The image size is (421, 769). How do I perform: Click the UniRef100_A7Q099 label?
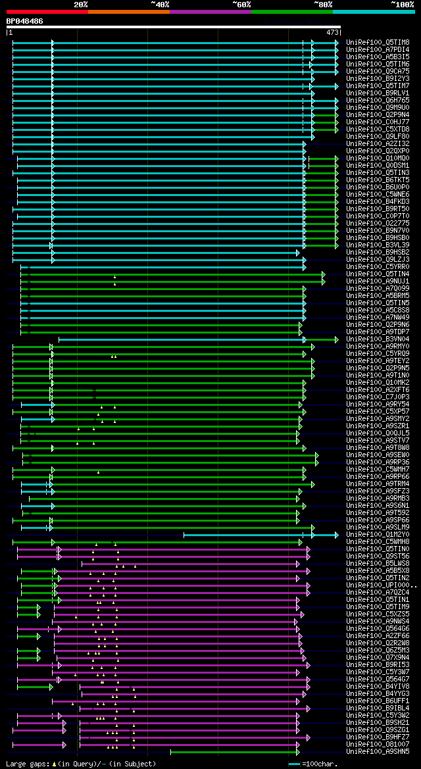pos(378,288)
